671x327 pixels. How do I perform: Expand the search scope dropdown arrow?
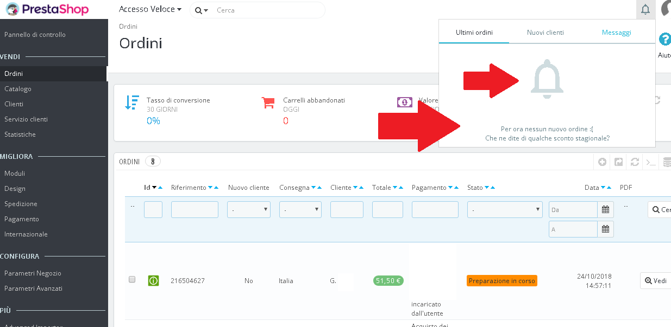(206, 11)
